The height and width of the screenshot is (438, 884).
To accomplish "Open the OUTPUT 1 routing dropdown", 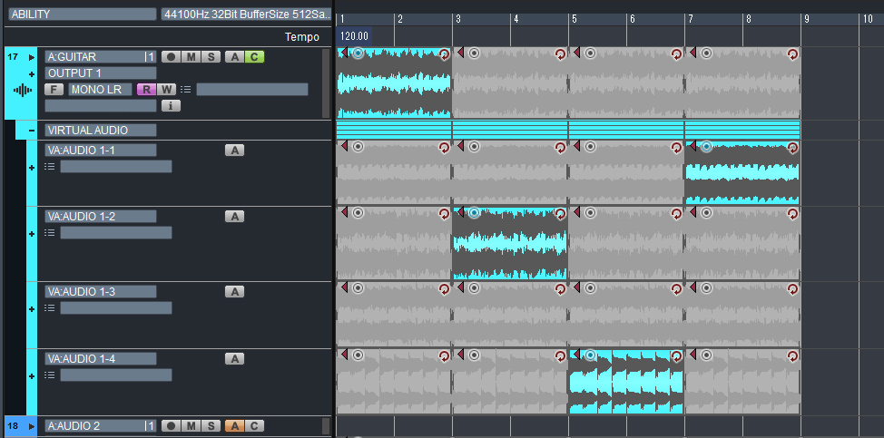I will point(101,73).
